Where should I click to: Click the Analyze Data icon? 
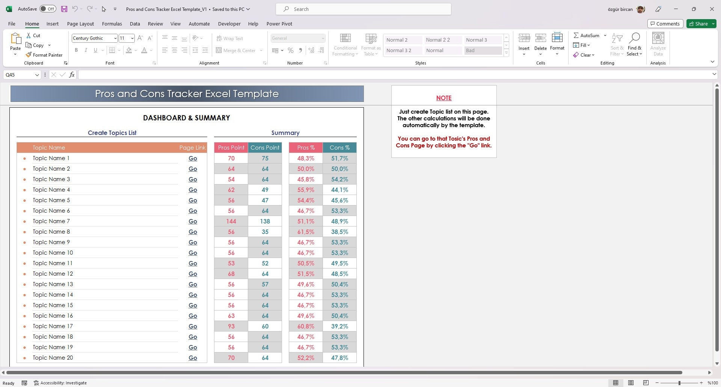(658, 41)
